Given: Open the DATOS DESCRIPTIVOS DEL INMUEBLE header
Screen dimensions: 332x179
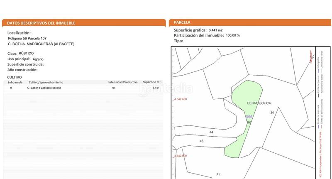Looking at the screenshot, I should (x=41, y=23).
